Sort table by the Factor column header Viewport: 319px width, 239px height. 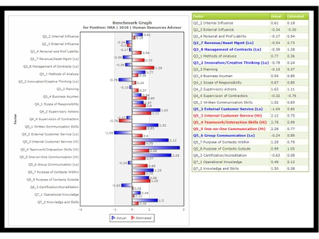(231, 17)
